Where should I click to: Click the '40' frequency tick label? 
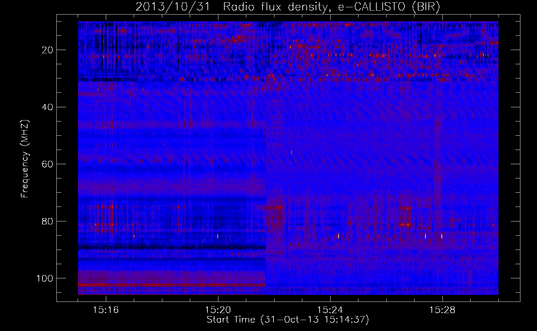click(x=48, y=107)
